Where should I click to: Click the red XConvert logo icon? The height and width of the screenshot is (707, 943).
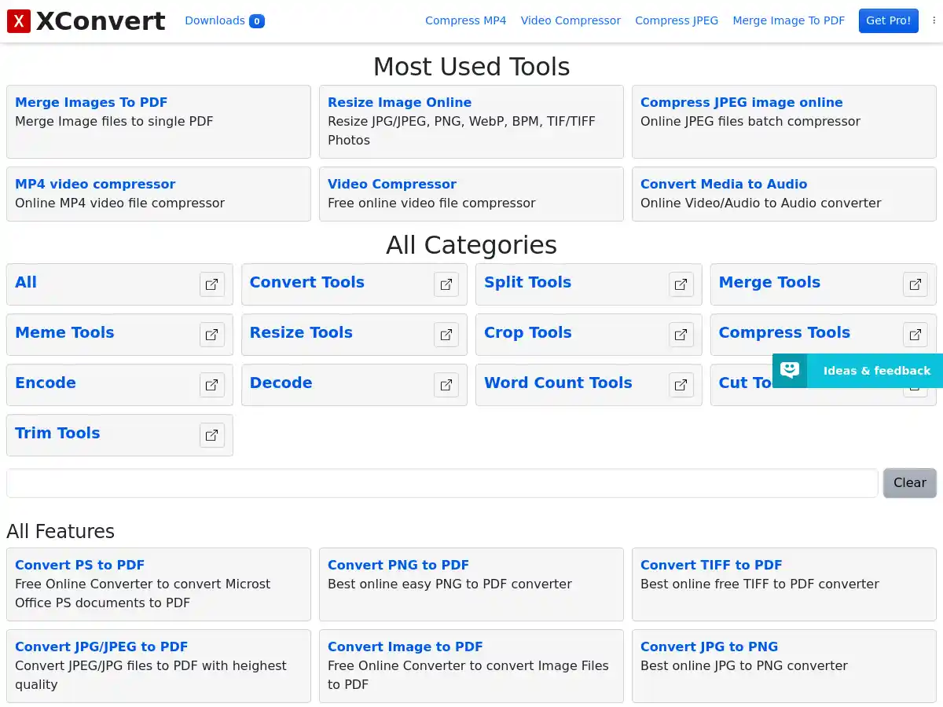pos(18,20)
